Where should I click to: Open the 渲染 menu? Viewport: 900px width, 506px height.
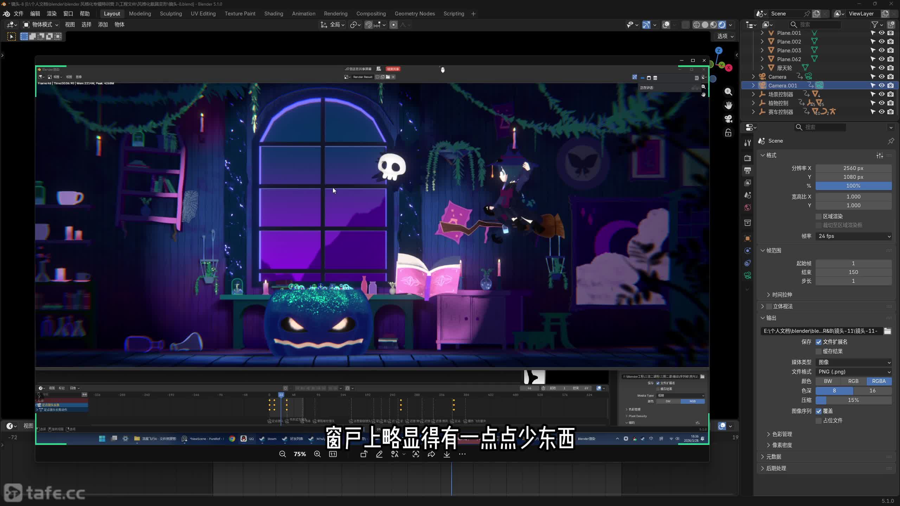pyautogui.click(x=52, y=14)
